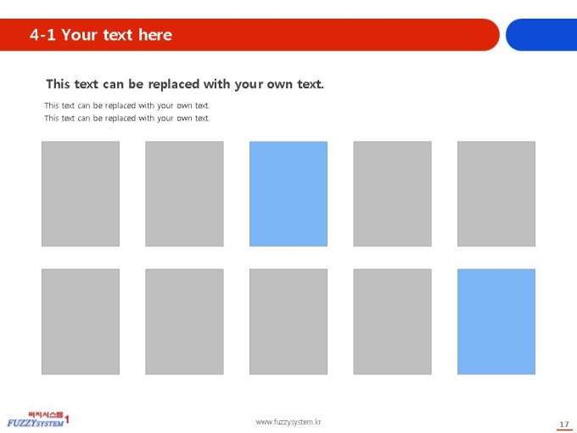
Task: Click the blue rounded header shape
Action: click(x=541, y=35)
